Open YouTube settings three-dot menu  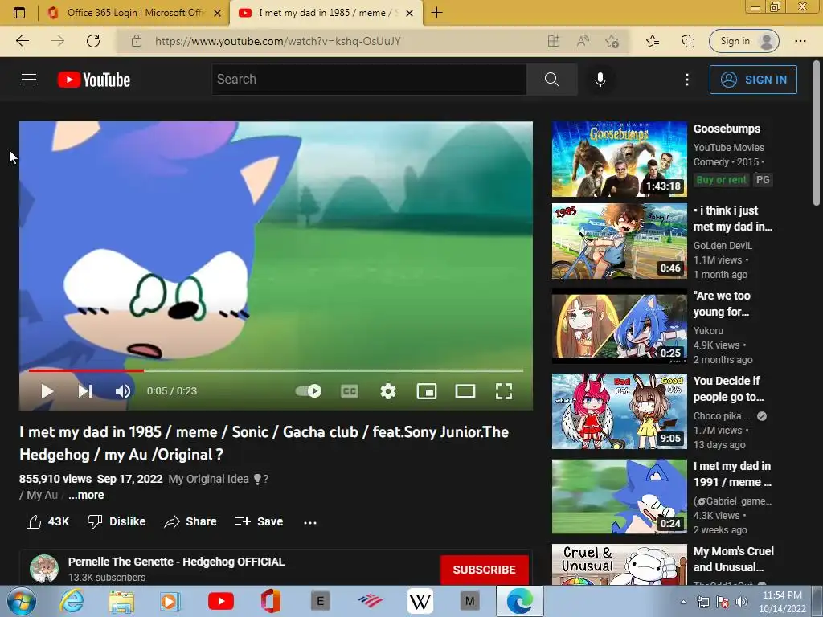(686, 80)
